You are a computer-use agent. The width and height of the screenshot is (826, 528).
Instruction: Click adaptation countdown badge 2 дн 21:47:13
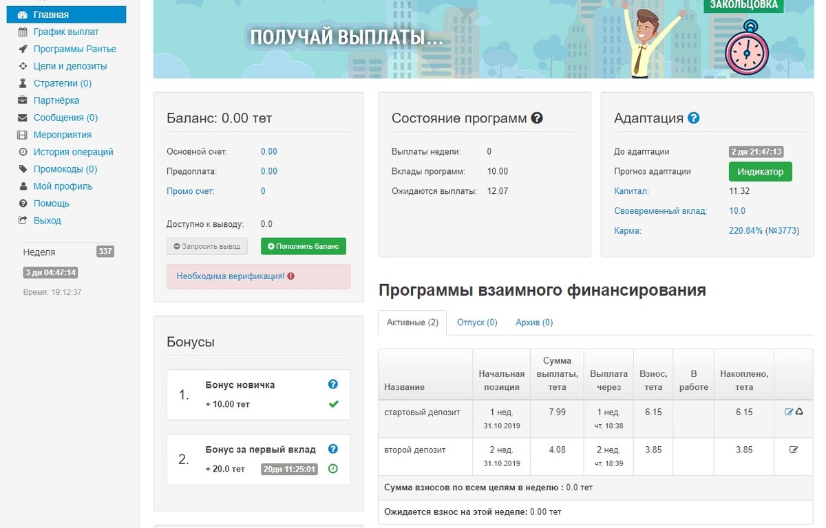(x=758, y=152)
